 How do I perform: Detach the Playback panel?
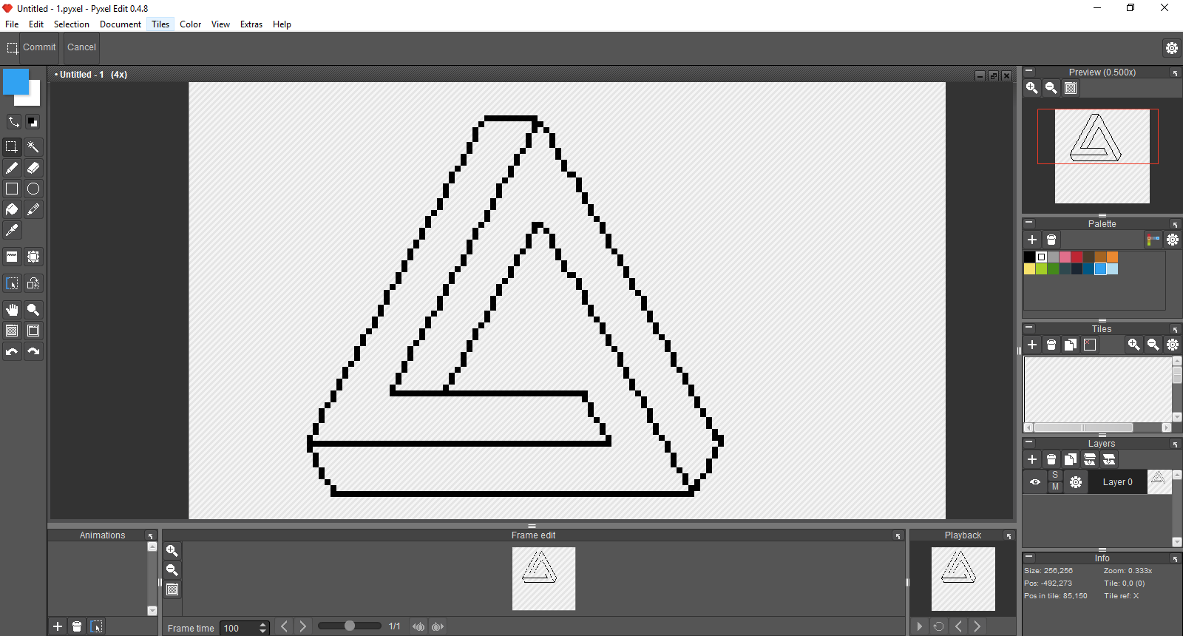click(x=1009, y=536)
